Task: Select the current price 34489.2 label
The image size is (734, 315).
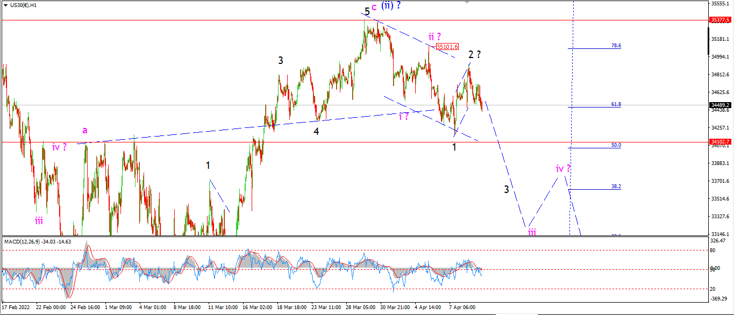Action: (720, 105)
